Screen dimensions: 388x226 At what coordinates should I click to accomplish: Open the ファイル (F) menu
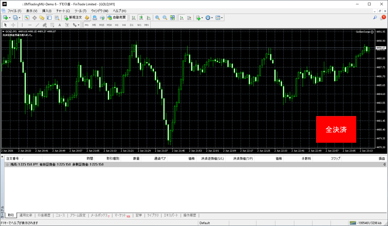[14, 11]
